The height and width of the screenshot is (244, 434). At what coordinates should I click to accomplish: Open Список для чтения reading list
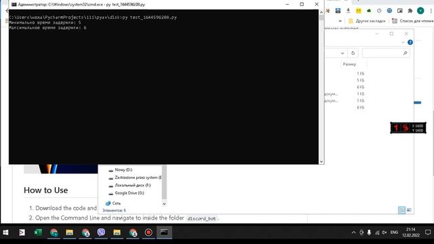pos(412,21)
